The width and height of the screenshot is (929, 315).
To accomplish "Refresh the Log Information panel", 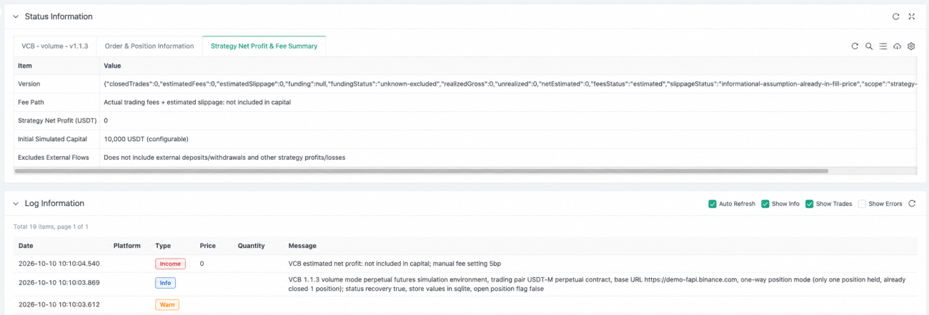I will [x=912, y=204].
